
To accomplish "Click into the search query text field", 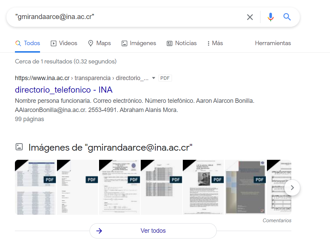I will click(x=126, y=17).
